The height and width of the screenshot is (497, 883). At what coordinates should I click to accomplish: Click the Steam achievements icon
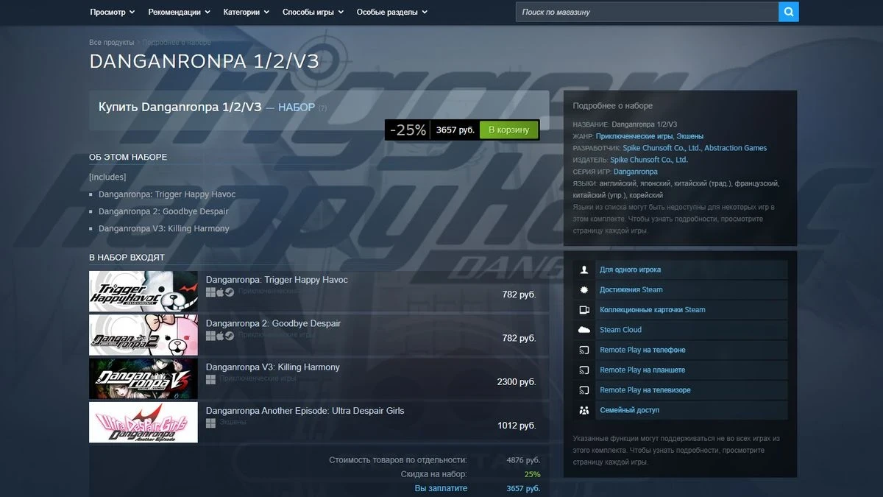tap(584, 289)
